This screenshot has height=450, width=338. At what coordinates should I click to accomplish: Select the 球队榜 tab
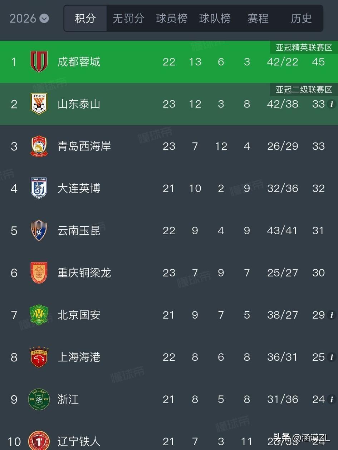tap(215, 18)
